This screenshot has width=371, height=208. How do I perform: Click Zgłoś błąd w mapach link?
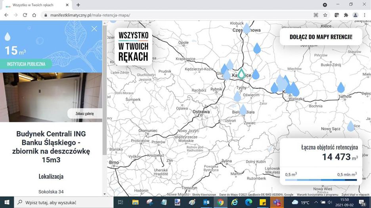click(x=356, y=195)
